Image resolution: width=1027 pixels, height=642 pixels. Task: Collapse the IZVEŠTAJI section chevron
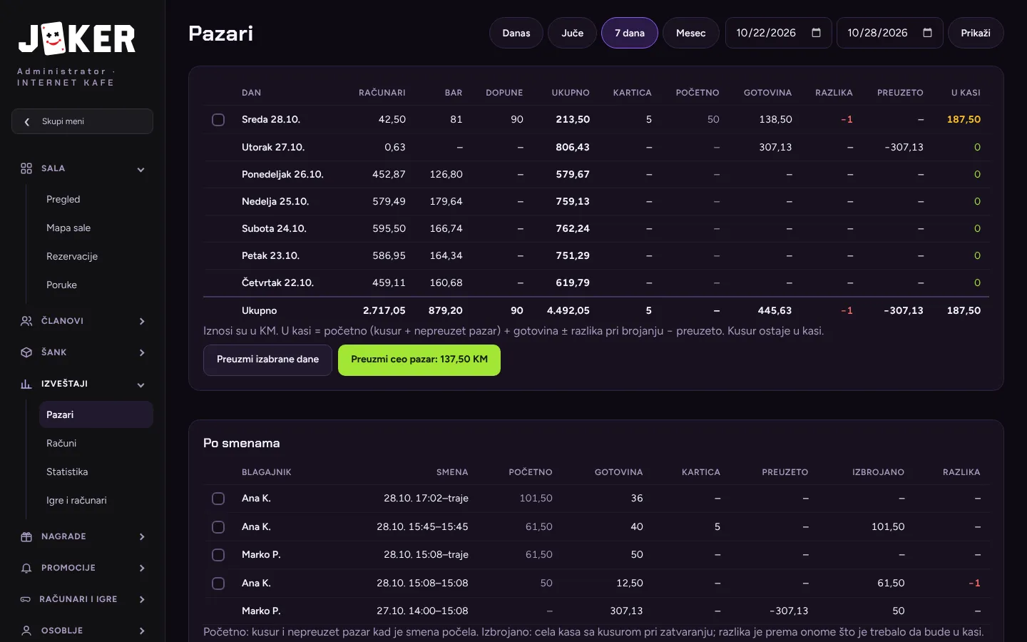click(x=141, y=384)
